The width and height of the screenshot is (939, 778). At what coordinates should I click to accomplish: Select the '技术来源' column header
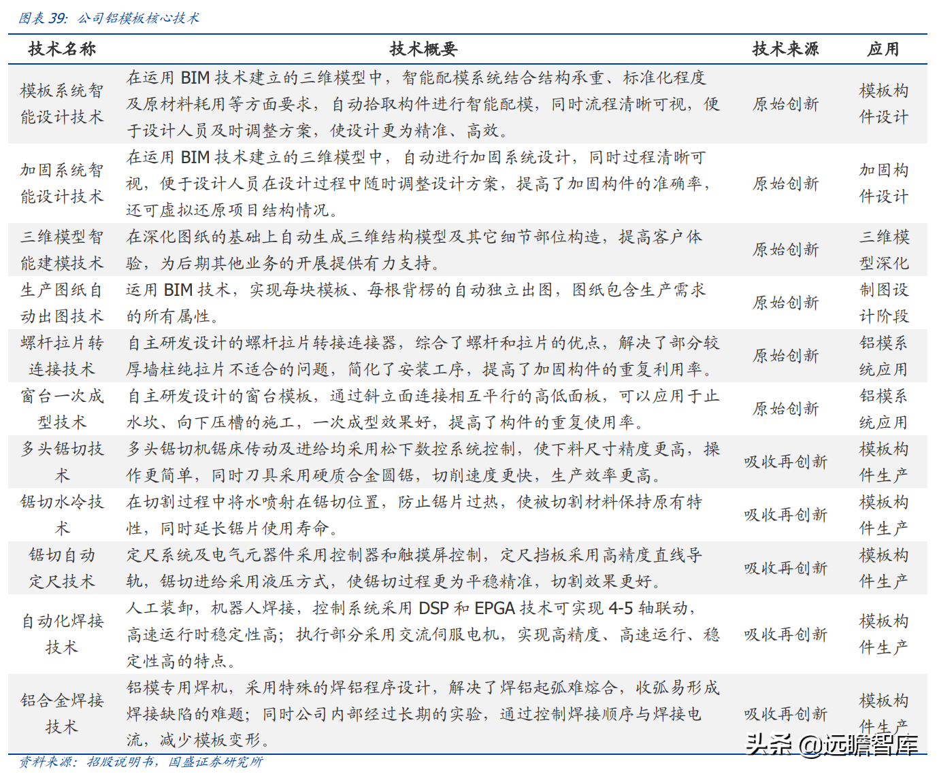click(785, 49)
